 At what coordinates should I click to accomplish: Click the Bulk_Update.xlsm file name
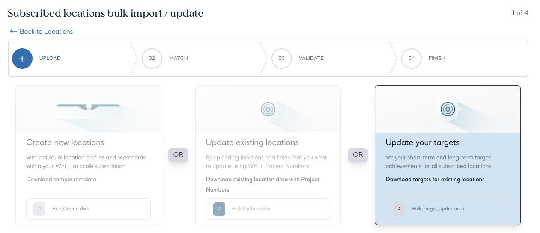tap(251, 209)
